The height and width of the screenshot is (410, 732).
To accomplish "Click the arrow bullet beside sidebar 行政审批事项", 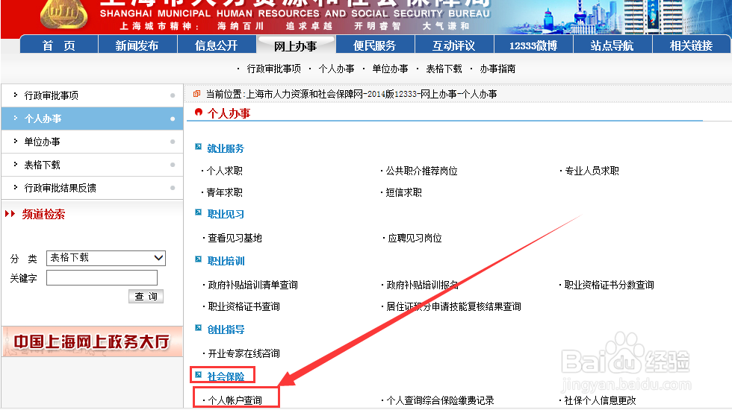I will [16, 95].
